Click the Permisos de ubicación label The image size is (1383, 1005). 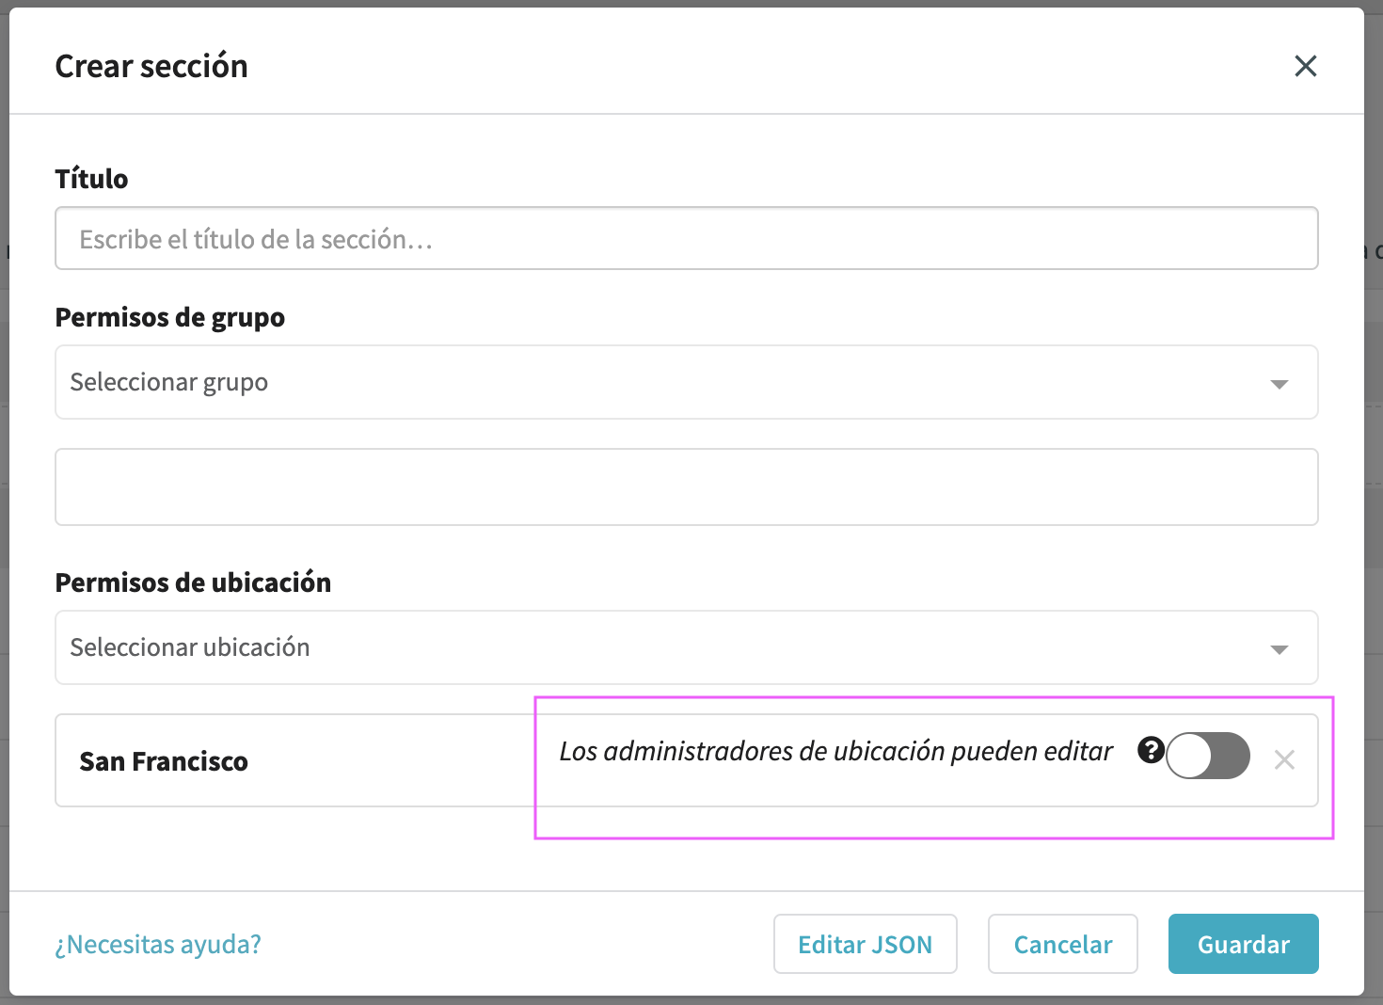[193, 582]
